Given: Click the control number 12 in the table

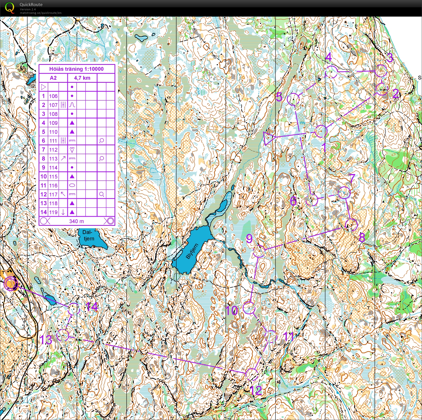Looking at the screenshot, I should 43,194.
